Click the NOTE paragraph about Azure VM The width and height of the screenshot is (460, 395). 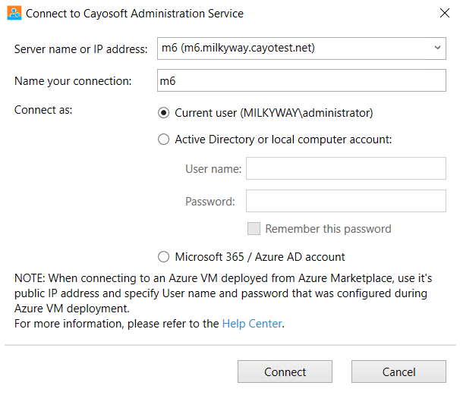tap(223, 293)
